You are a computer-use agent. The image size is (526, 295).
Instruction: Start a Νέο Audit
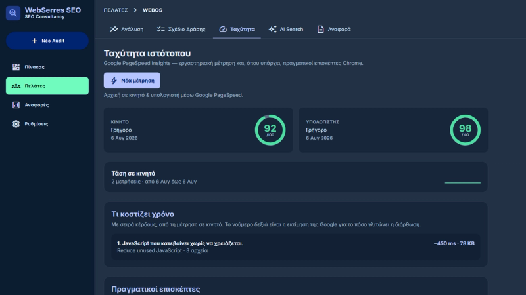point(47,41)
